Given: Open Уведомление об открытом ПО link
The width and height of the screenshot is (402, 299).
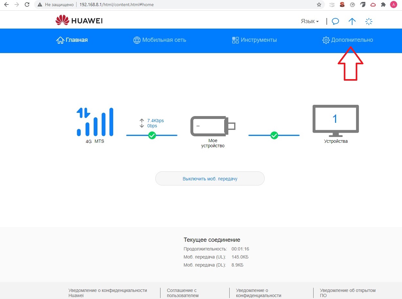Looking at the screenshot, I should click(348, 293).
